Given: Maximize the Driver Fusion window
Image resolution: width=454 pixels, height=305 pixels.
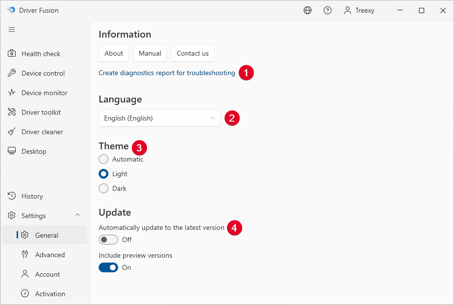Looking at the screenshot, I should [x=422, y=10].
